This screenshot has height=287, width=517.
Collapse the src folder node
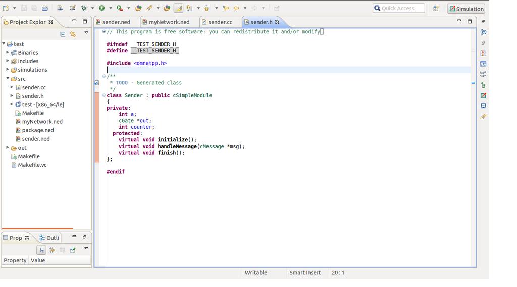click(x=8, y=78)
